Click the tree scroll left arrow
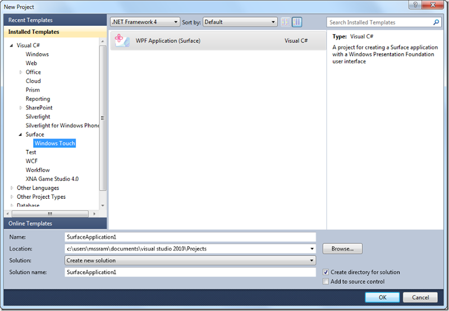The image size is (449, 311). [7, 214]
